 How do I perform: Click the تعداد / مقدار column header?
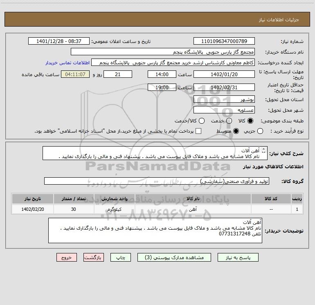coord(74,199)
